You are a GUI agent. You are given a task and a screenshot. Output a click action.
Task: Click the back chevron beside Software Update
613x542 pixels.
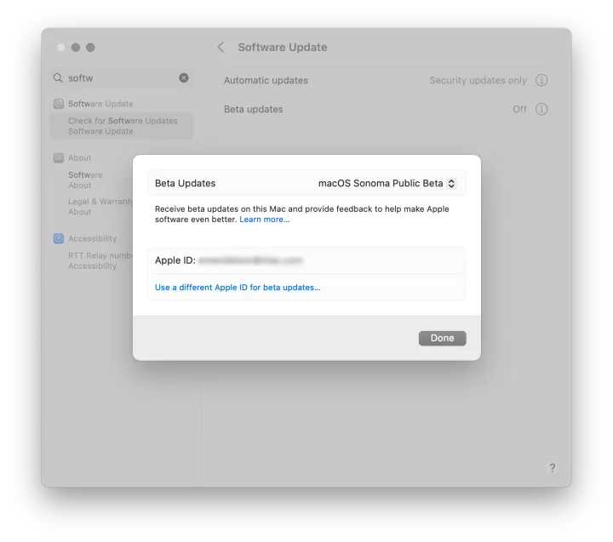[221, 48]
